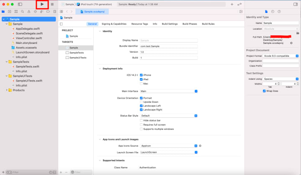
Task: Open the find navigator magnifier icon
Action: coord(23,12)
